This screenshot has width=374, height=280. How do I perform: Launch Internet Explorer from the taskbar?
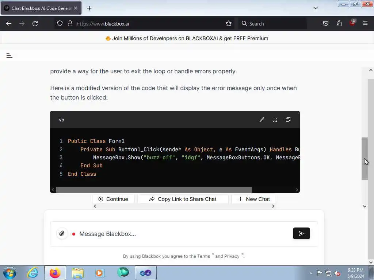33,273
